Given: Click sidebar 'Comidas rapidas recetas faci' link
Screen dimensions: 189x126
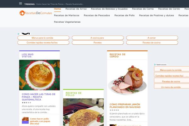Looking at the screenshot, I should click(x=171, y=75).
